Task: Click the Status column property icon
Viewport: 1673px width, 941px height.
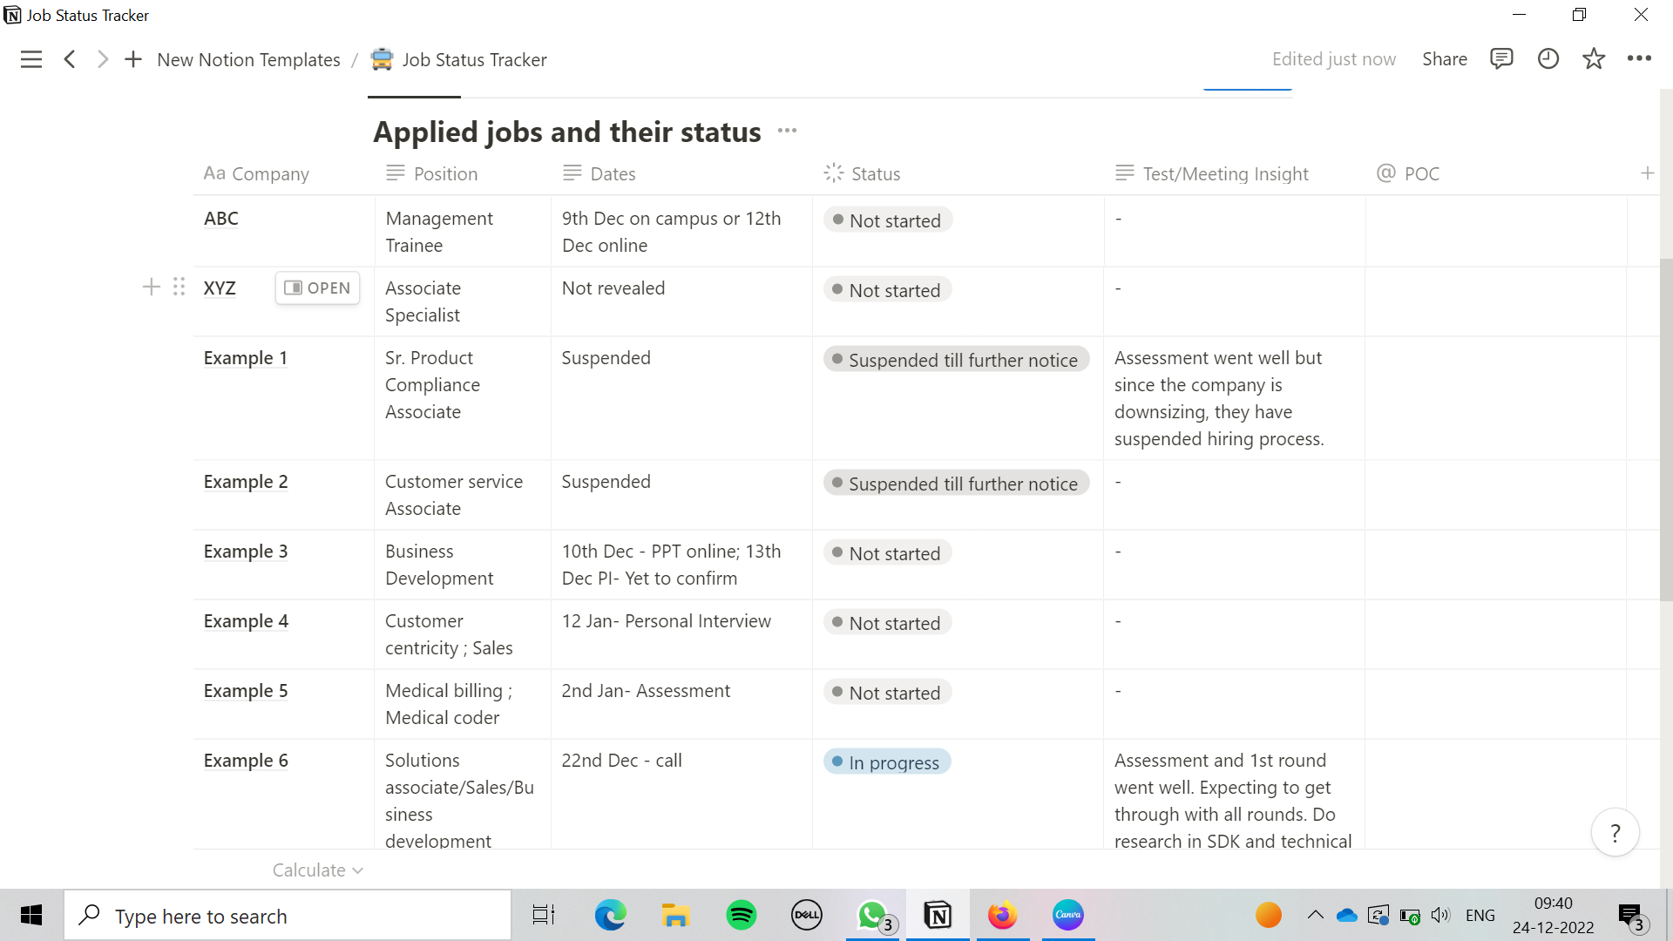Action: pos(834,173)
